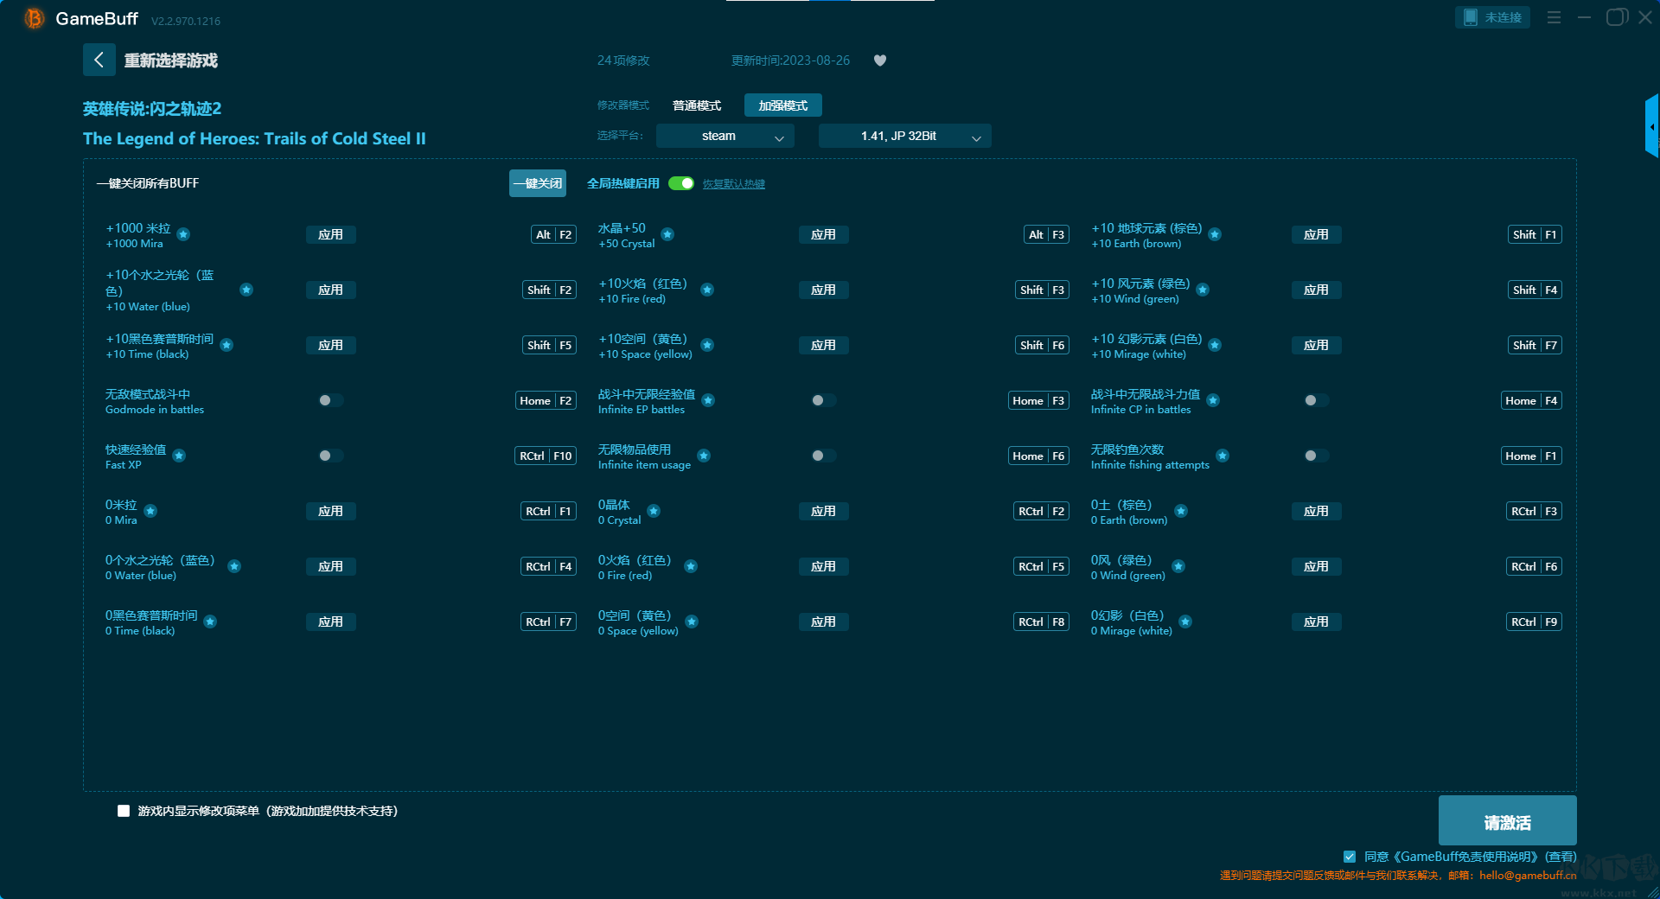
Task: Click the star icon beside +50 Crystal
Action: 667,234
